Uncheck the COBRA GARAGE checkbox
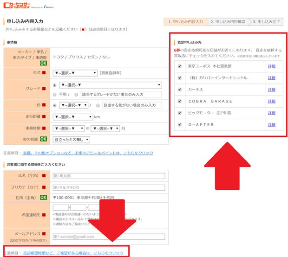The width and height of the screenshot is (288, 257). [x=180, y=101]
